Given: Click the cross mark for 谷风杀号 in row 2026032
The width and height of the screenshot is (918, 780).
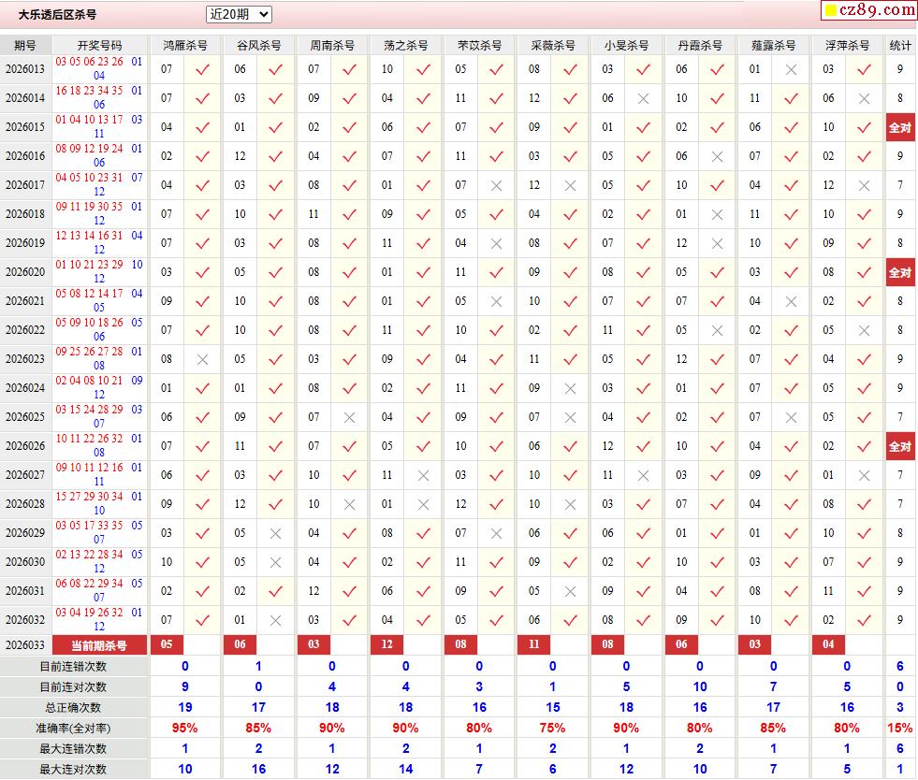Looking at the screenshot, I should point(275,620).
